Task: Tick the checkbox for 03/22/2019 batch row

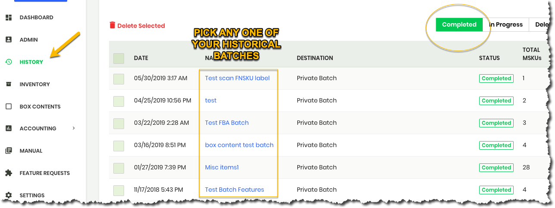Action: (118, 123)
